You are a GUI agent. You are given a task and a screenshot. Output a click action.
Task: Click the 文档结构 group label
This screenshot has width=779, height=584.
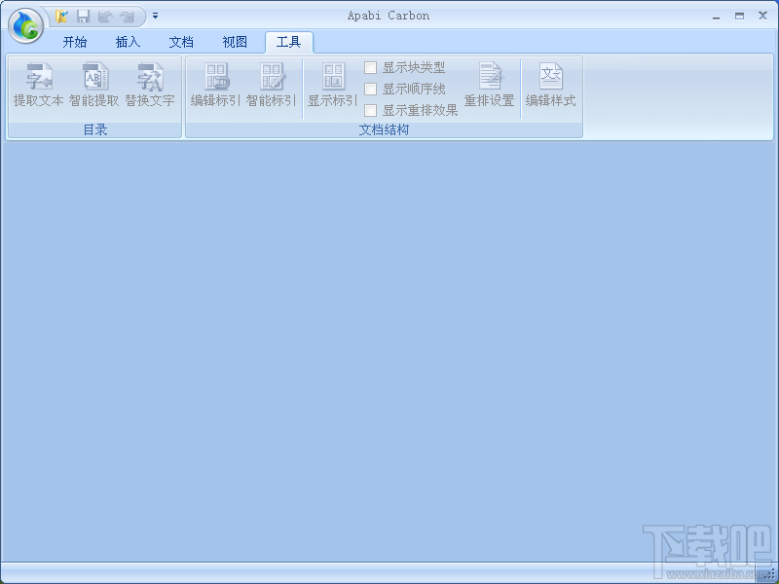click(384, 130)
